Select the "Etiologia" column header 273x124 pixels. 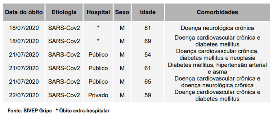pyautogui.click(x=64, y=12)
